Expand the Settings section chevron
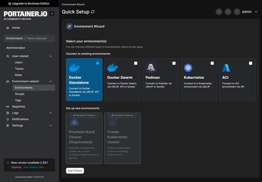This screenshot has height=182, width=262. [x=51, y=126]
